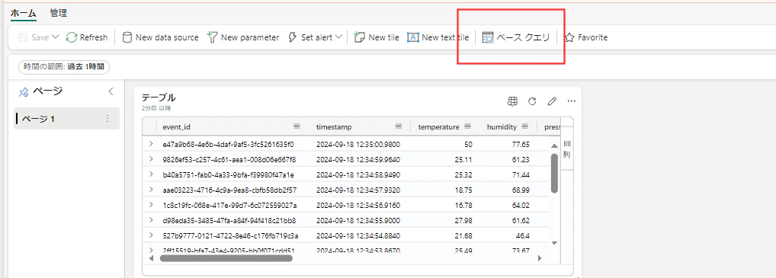Click the pin icon beside ページ
The image size is (776, 278).
(x=23, y=92)
